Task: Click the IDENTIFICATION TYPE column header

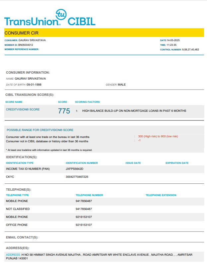Action: point(20,163)
